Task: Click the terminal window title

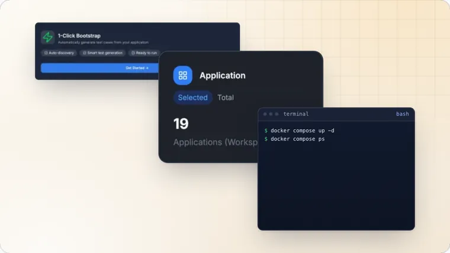Action: click(x=296, y=113)
